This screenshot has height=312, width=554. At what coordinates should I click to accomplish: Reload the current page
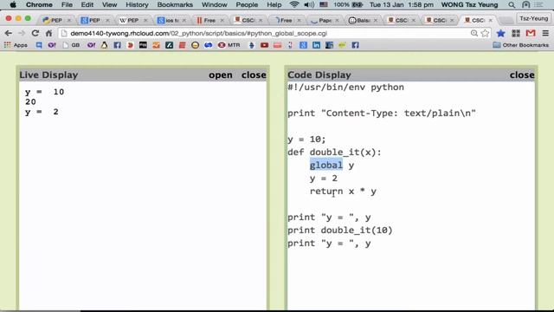[35, 33]
